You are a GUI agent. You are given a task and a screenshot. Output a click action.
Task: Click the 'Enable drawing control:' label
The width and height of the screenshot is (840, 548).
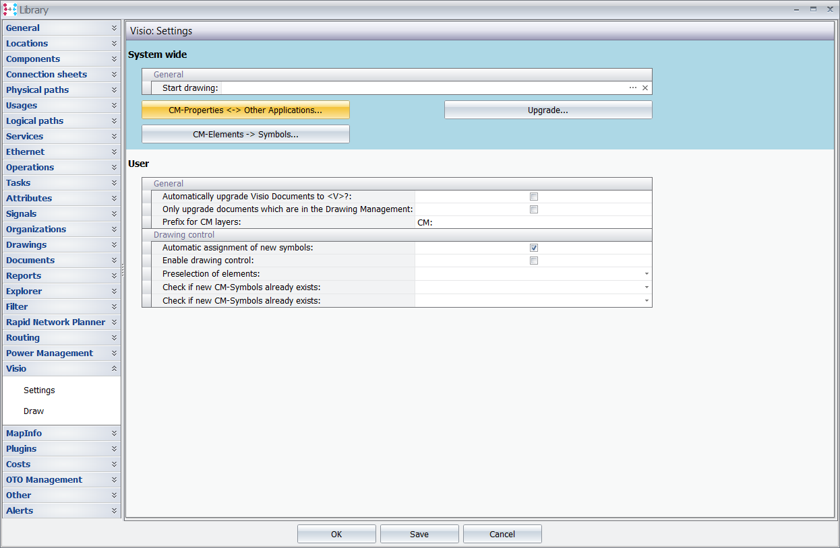point(208,261)
